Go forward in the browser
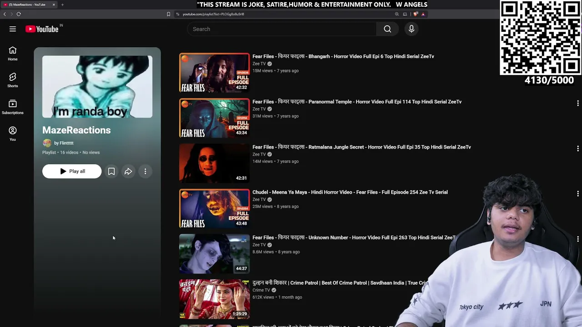Image resolution: width=582 pixels, height=327 pixels. 11,14
